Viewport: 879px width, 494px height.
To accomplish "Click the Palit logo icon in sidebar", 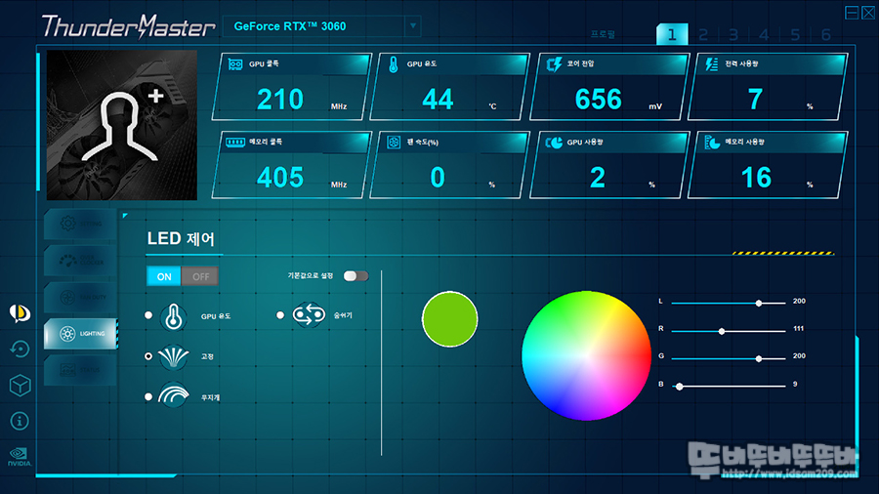I will click(x=20, y=313).
